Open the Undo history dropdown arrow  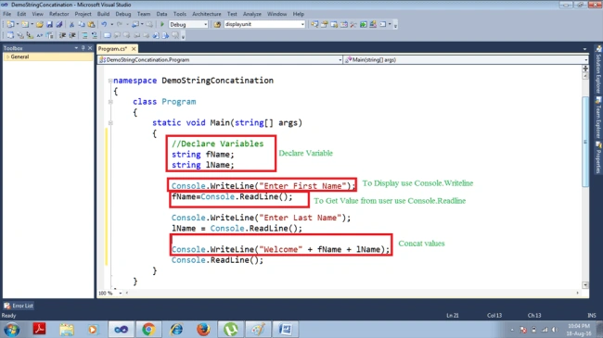(x=112, y=24)
